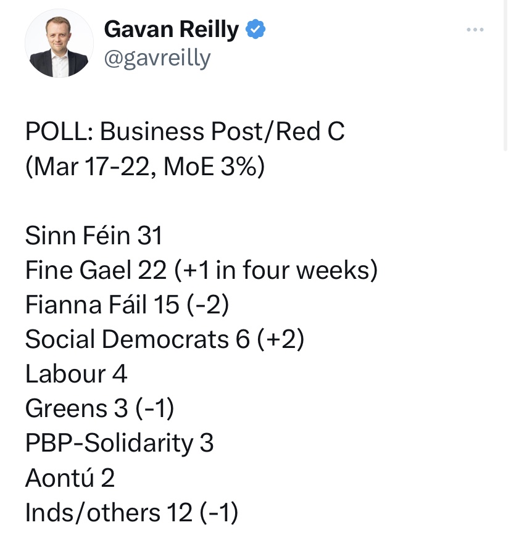The height and width of the screenshot is (546, 511).
Task: Click the "Fine Gael 22" result
Action: pos(96,270)
